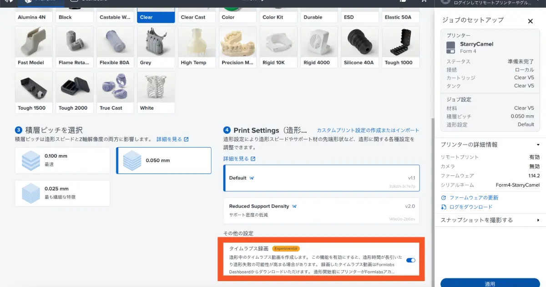Click the Alumina 4N material label
Viewport: 546px width, 287px height.
[x=31, y=17]
